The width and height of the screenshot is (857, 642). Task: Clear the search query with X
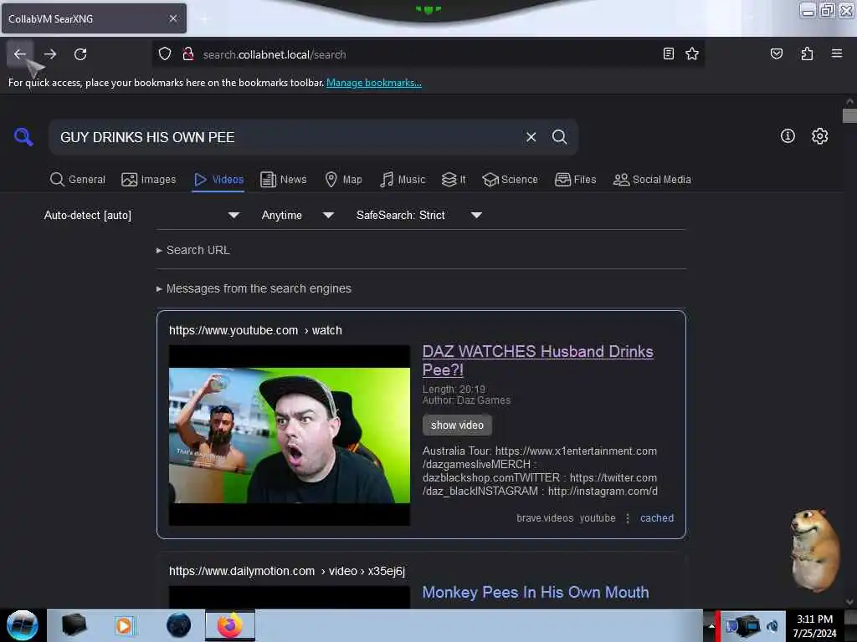pyautogui.click(x=531, y=137)
